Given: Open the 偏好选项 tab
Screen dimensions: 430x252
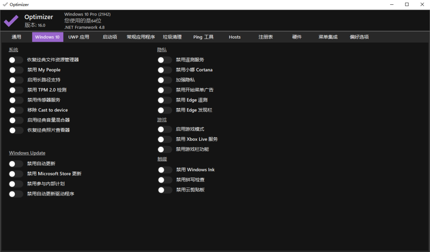Looking at the screenshot, I should point(359,37).
